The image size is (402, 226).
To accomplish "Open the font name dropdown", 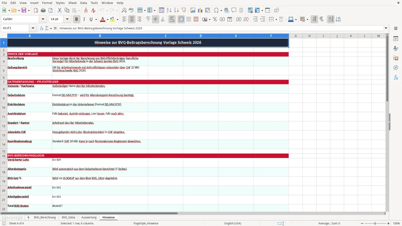I will 43,19.
